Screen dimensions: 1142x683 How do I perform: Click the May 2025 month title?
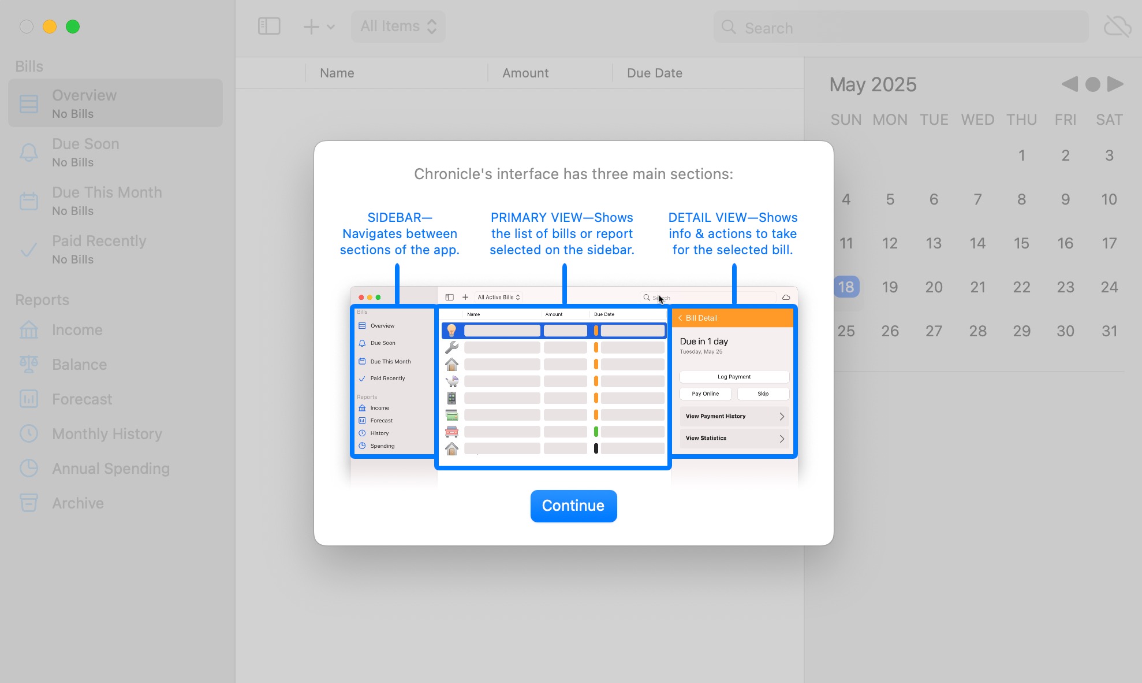[x=873, y=84]
